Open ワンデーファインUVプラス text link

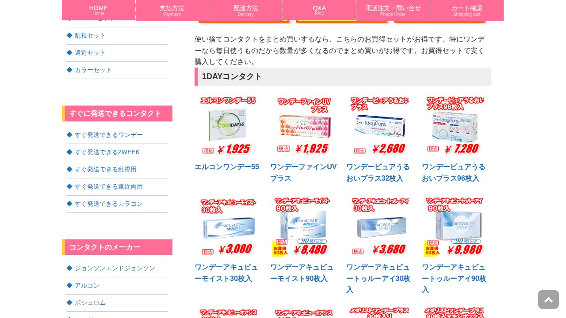[x=303, y=173]
